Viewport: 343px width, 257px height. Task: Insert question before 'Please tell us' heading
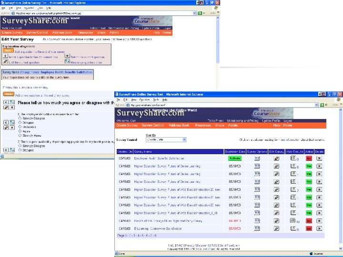pos(6,102)
